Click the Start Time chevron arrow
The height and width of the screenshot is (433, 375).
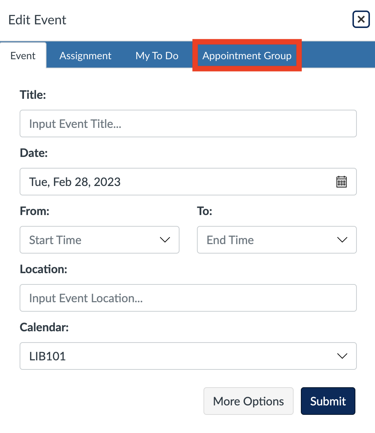click(165, 240)
